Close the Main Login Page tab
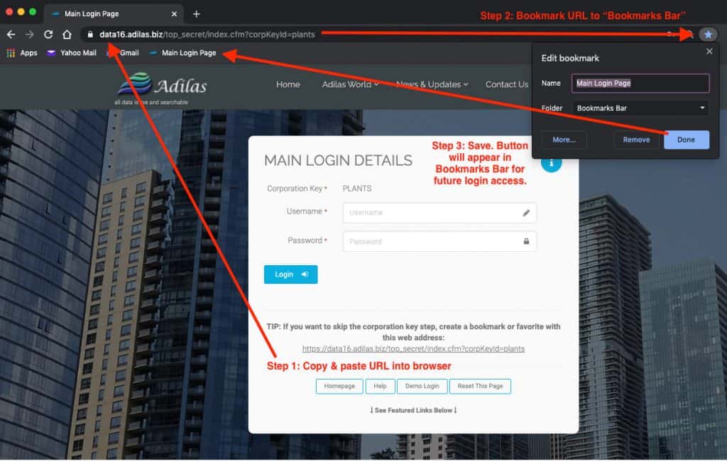 [175, 14]
